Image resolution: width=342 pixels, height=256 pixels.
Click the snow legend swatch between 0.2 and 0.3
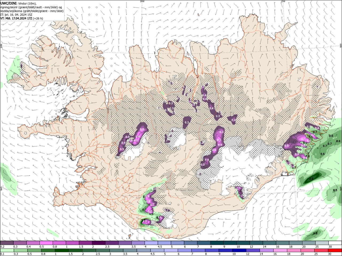point(7,243)
